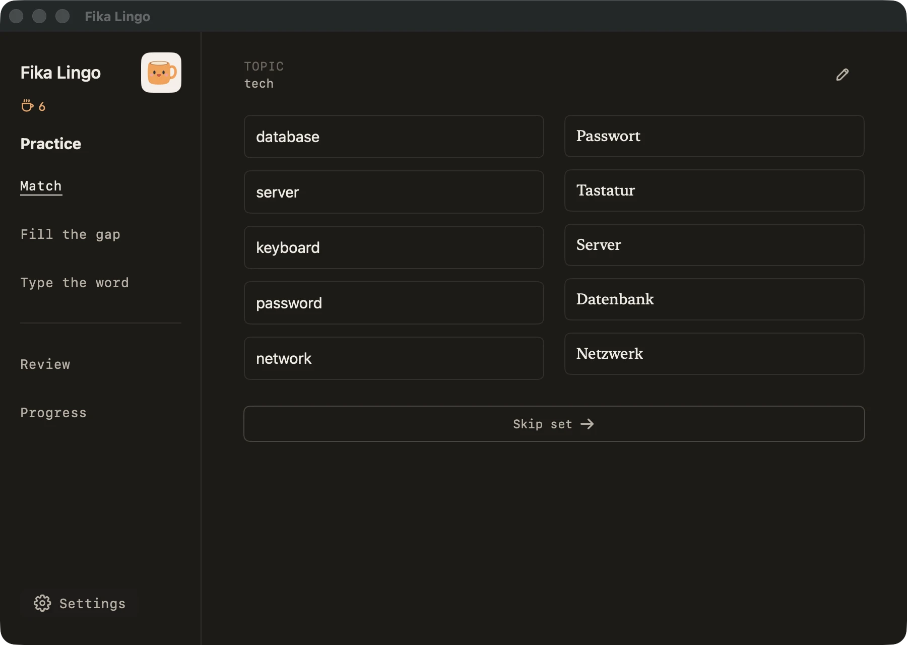Click the Fika Lingo sidebar title
Viewport: 907px width, 645px height.
click(60, 73)
